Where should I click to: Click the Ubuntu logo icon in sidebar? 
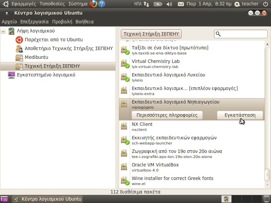pos(19,40)
